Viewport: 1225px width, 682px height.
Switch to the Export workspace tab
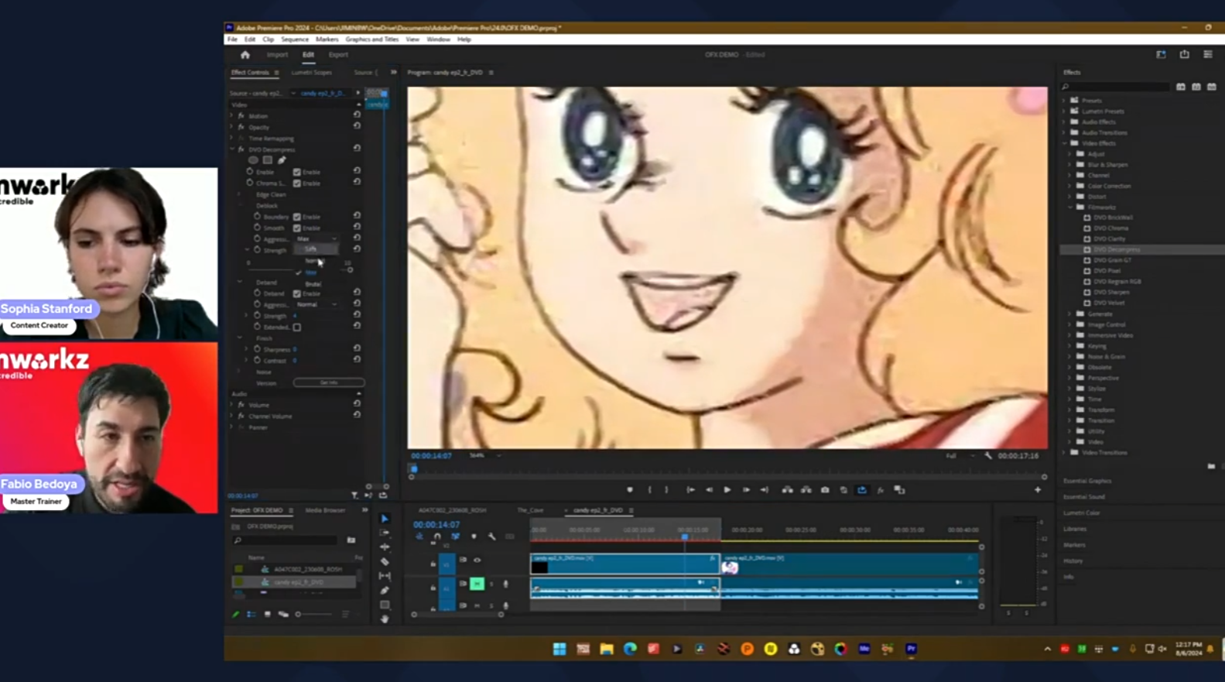pyautogui.click(x=338, y=55)
